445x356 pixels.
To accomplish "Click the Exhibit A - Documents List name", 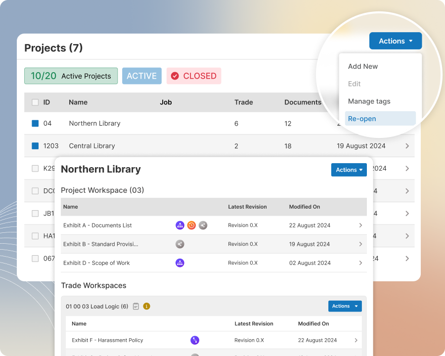I will pyautogui.click(x=97, y=225).
